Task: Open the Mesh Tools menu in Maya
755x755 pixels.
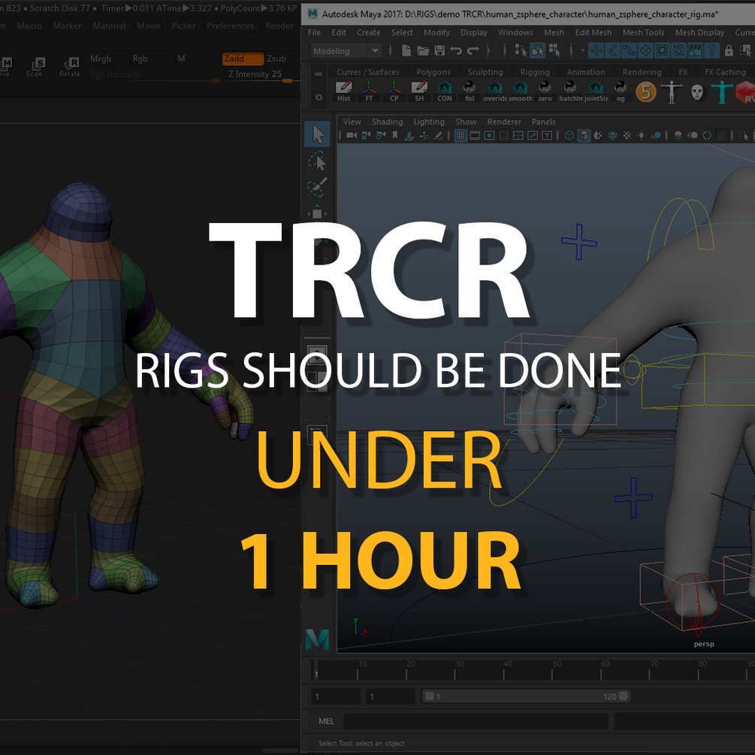Action: (x=643, y=32)
